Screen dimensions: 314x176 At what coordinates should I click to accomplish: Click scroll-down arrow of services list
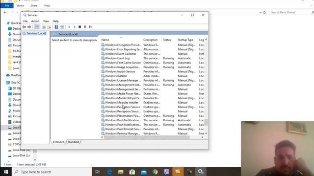point(206,133)
